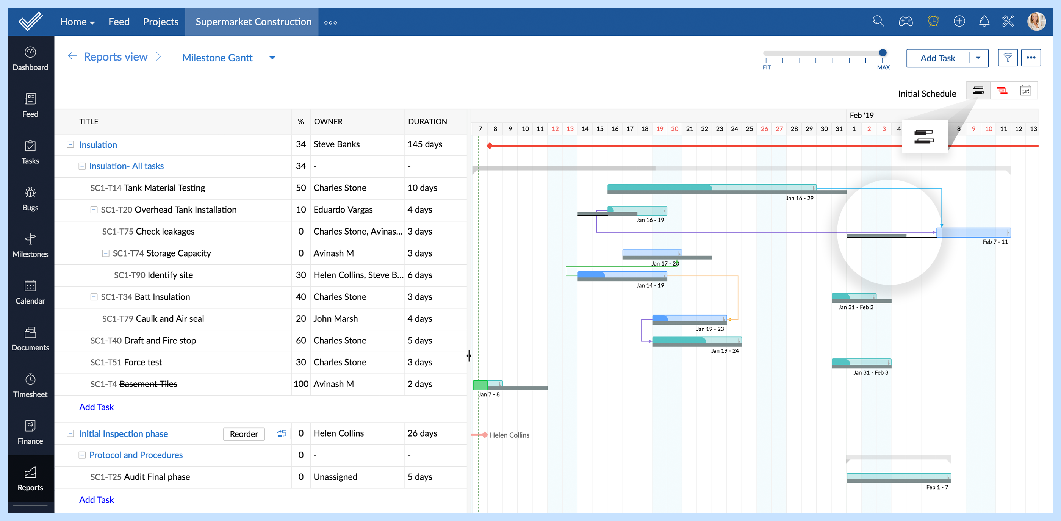The image size is (1061, 521).
Task: Open Milestones in the sidebar
Action: point(30,245)
